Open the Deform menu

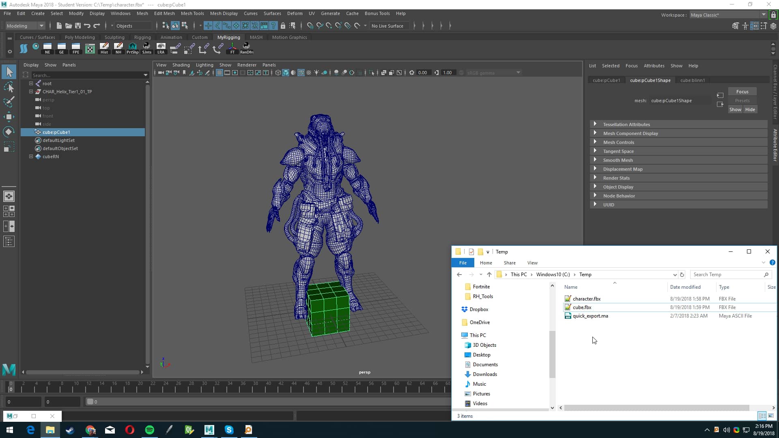pos(295,13)
